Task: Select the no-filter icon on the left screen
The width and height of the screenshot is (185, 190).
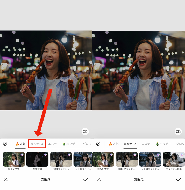Action: point(5,144)
